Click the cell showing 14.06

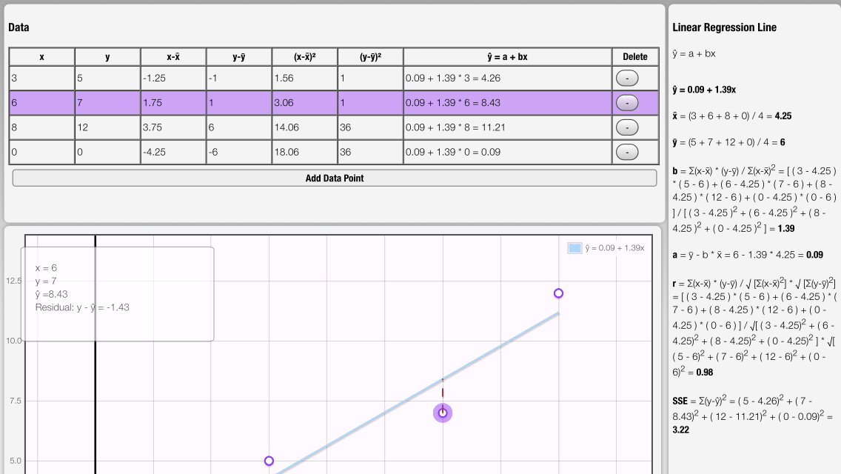coord(305,128)
